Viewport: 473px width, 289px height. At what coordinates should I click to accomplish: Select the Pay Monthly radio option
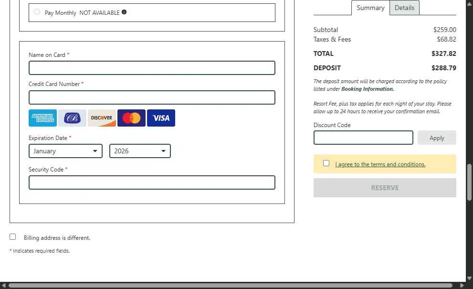pyautogui.click(x=37, y=12)
